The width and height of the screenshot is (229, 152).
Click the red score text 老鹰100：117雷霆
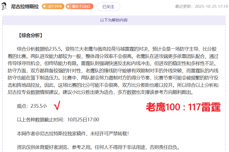point(183,107)
